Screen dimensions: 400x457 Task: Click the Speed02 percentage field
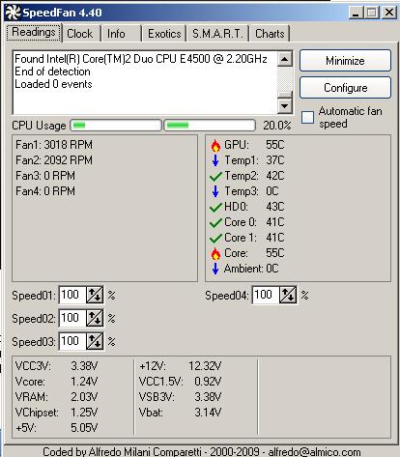pyautogui.click(x=72, y=318)
